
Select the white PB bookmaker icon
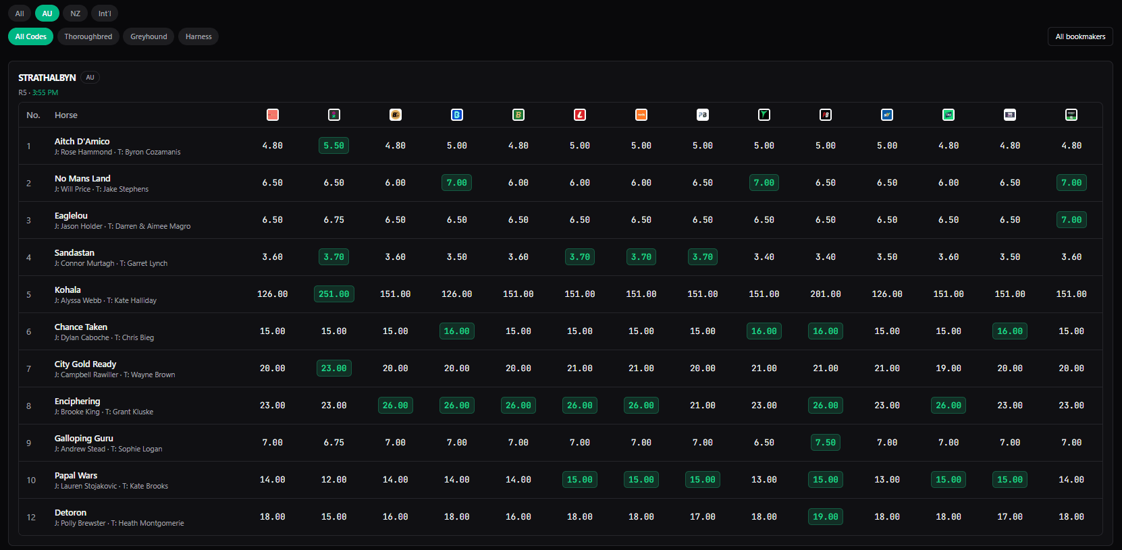click(703, 115)
